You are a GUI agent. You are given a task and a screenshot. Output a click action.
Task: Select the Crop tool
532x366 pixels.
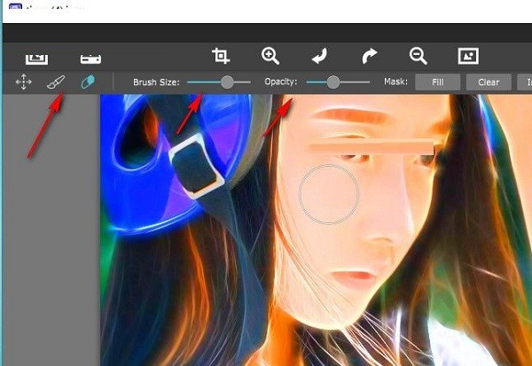click(221, 56)
